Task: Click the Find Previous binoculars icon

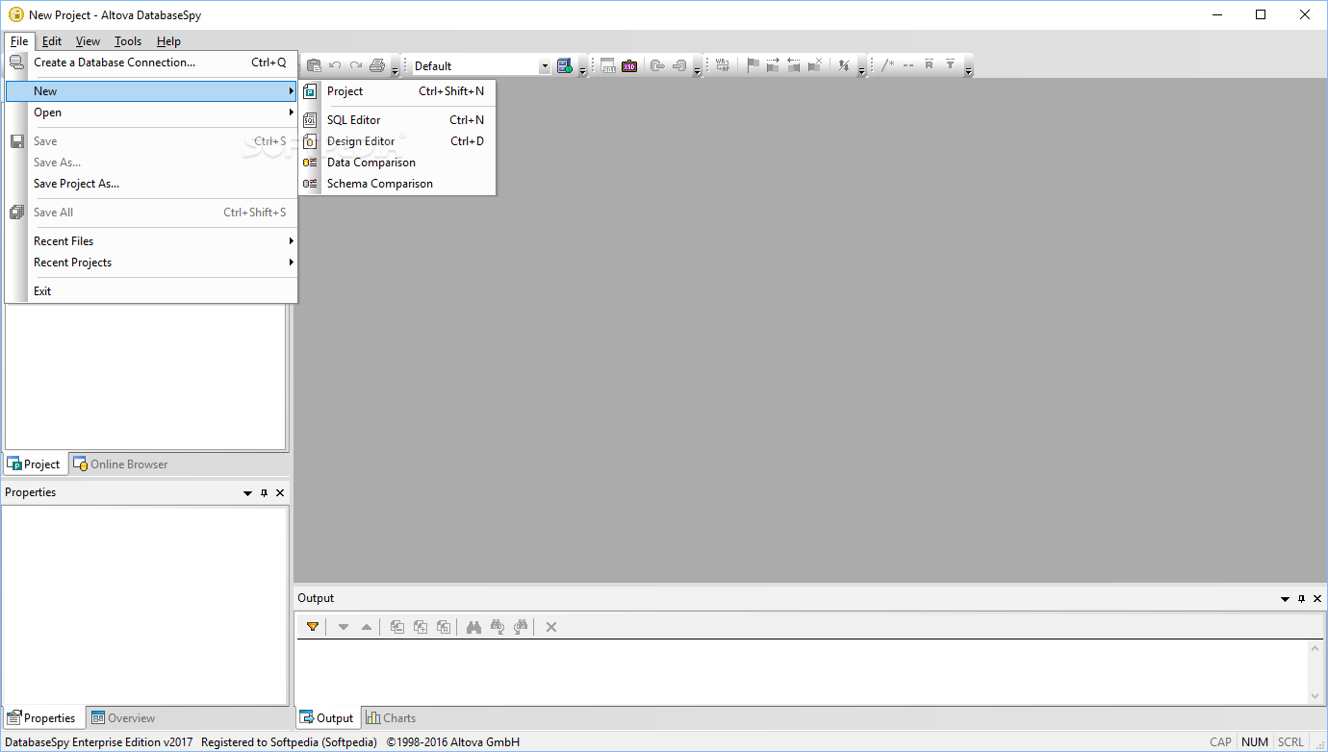Action: pos(498,627)
